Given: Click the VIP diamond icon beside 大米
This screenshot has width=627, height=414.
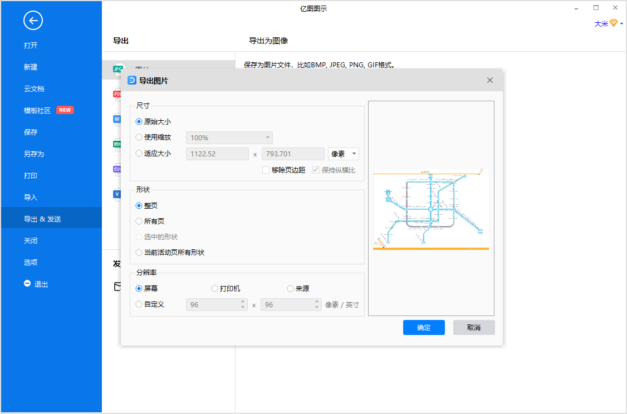Looking at the screenshot, I should pos(614,23).
